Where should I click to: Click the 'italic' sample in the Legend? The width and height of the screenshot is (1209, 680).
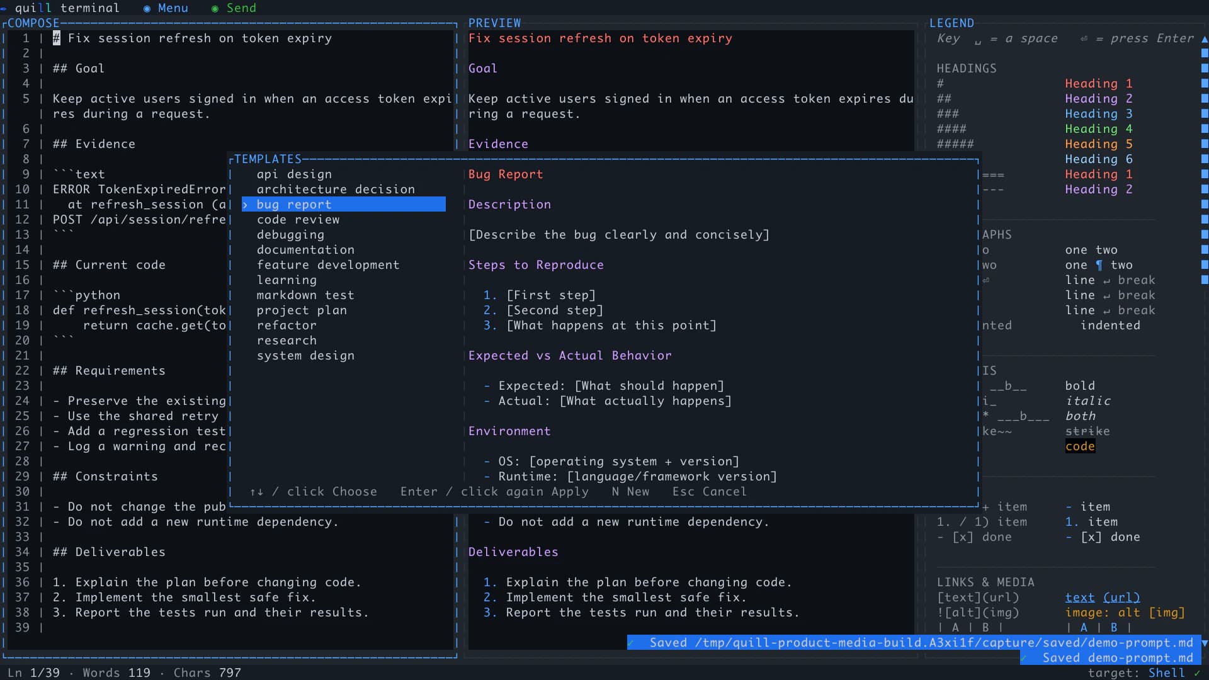pos(1087,401)
